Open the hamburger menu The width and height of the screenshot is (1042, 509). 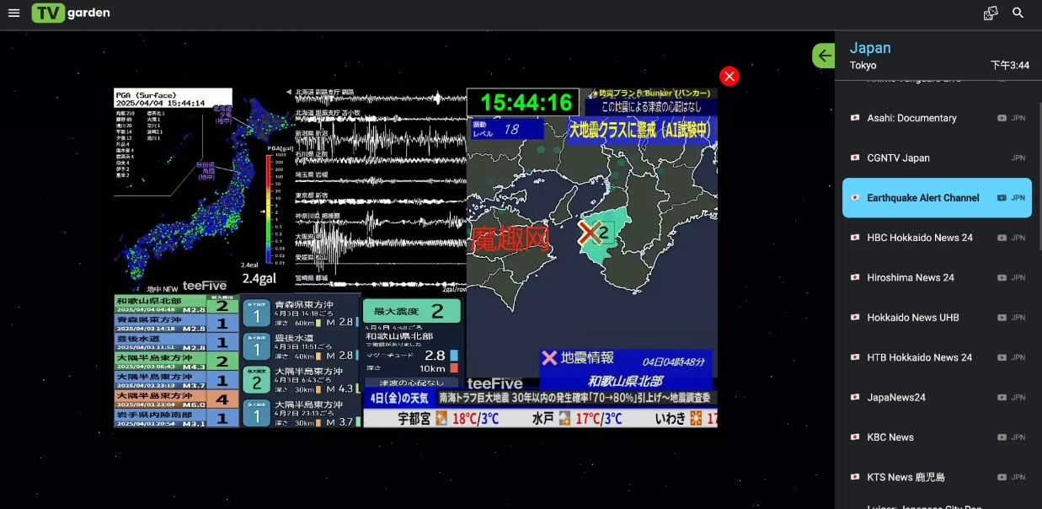[13, 13]
